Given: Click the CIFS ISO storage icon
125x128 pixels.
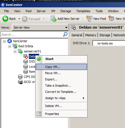Looking at the screenshot, I should coord(20,77).
